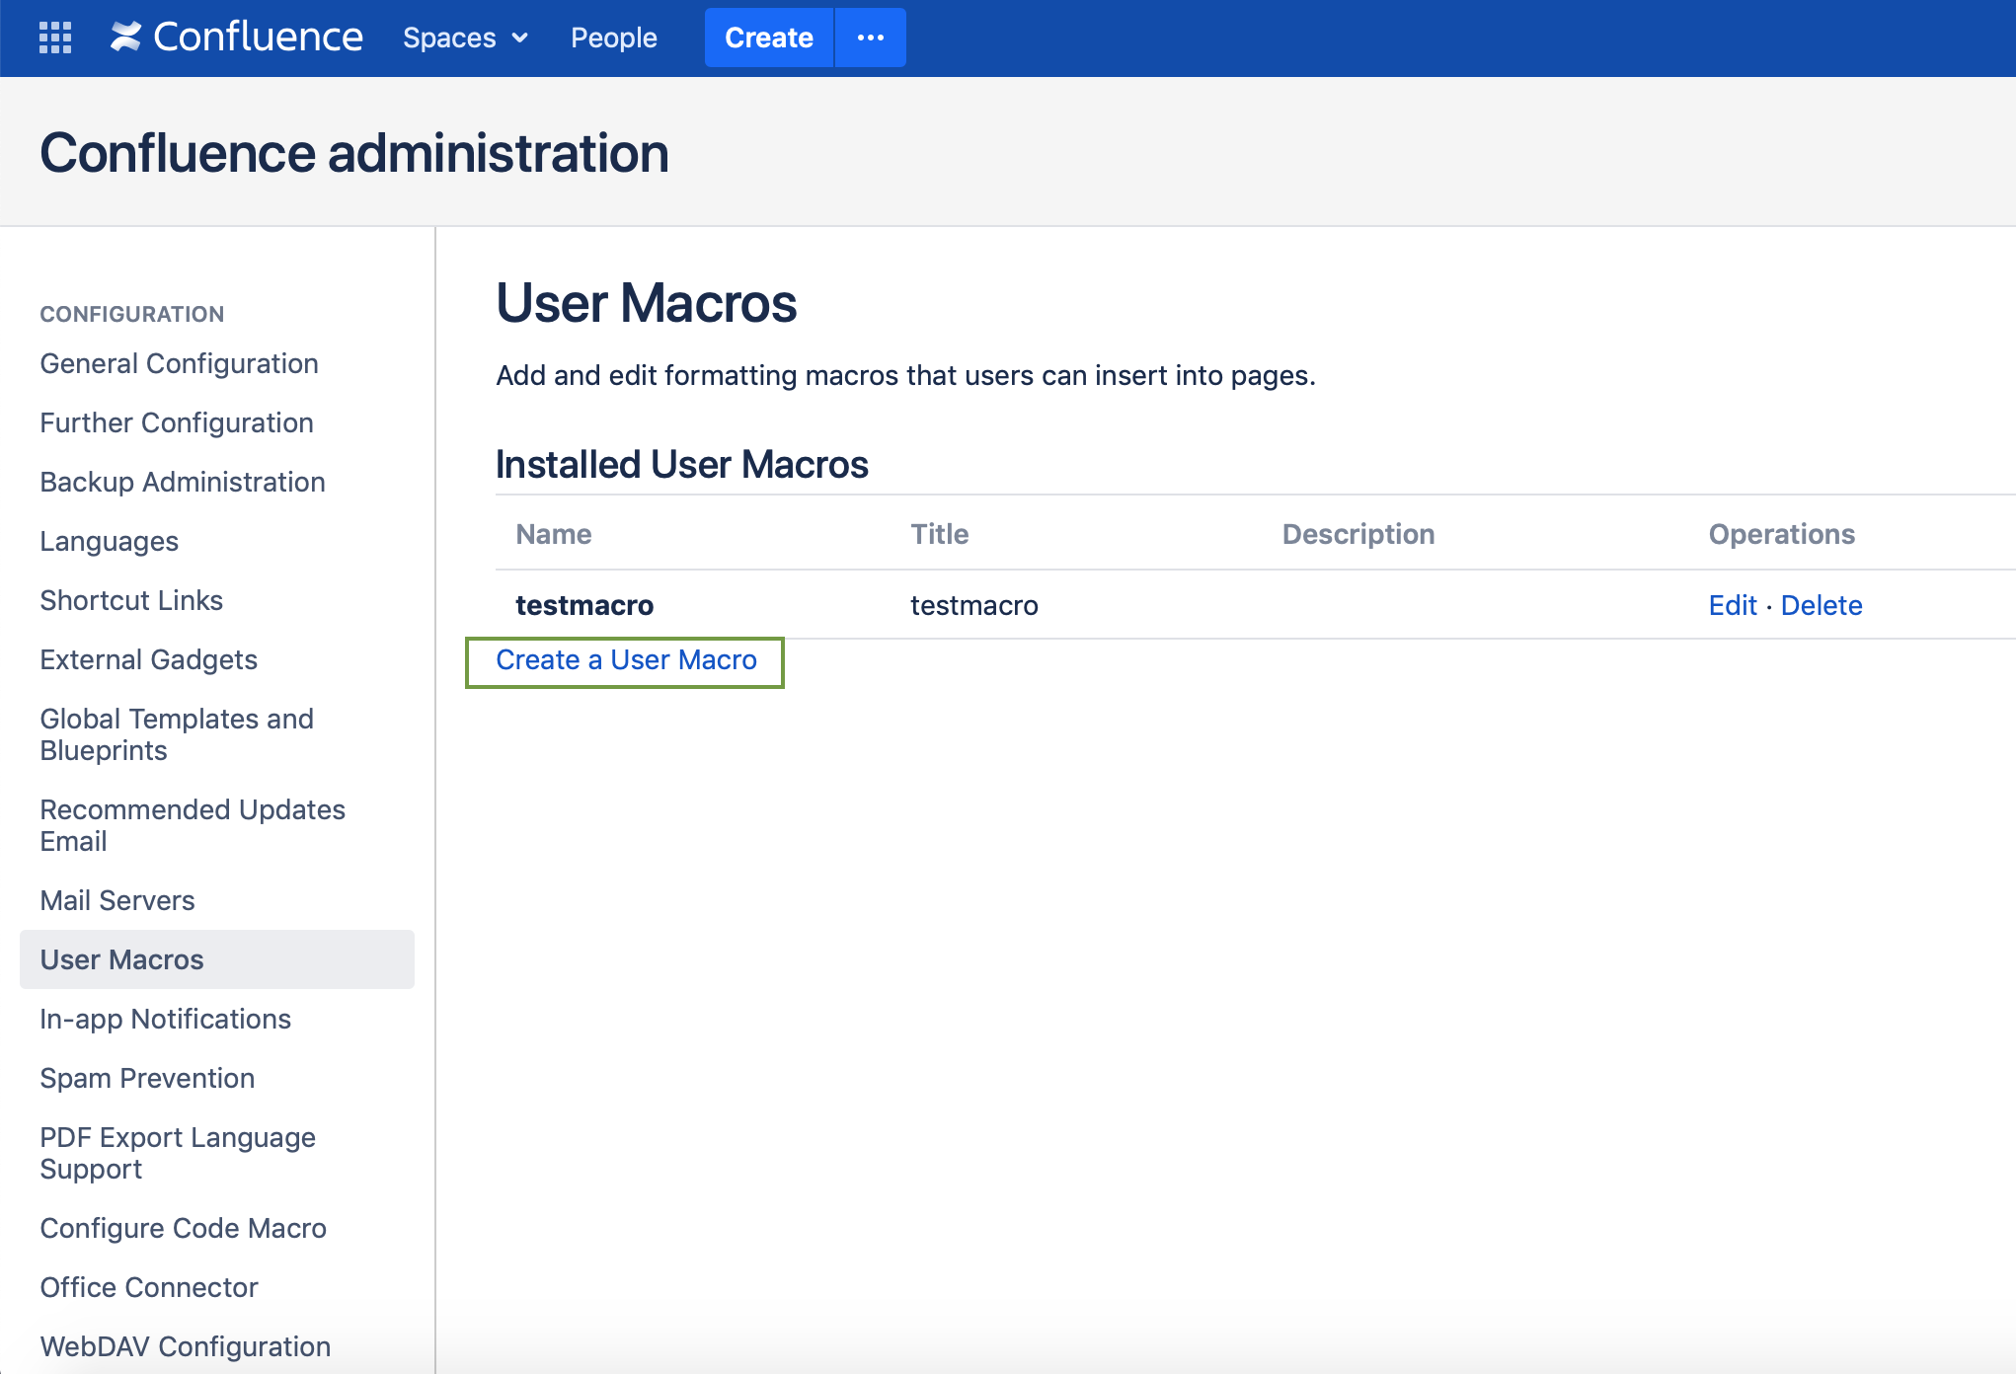
Task: View Mail Servers configuration
Action: click(116, 899)
